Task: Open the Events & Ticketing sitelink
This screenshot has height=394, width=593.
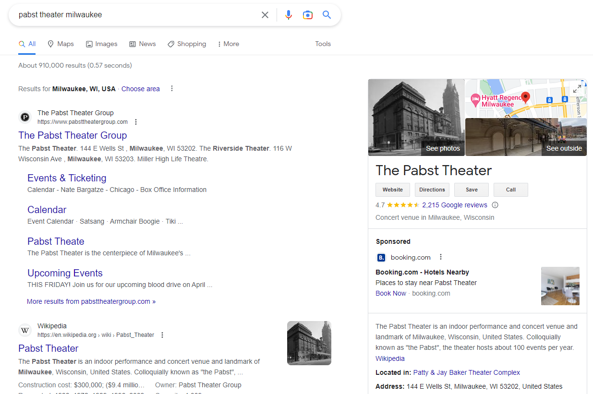Action: point(67,178)
